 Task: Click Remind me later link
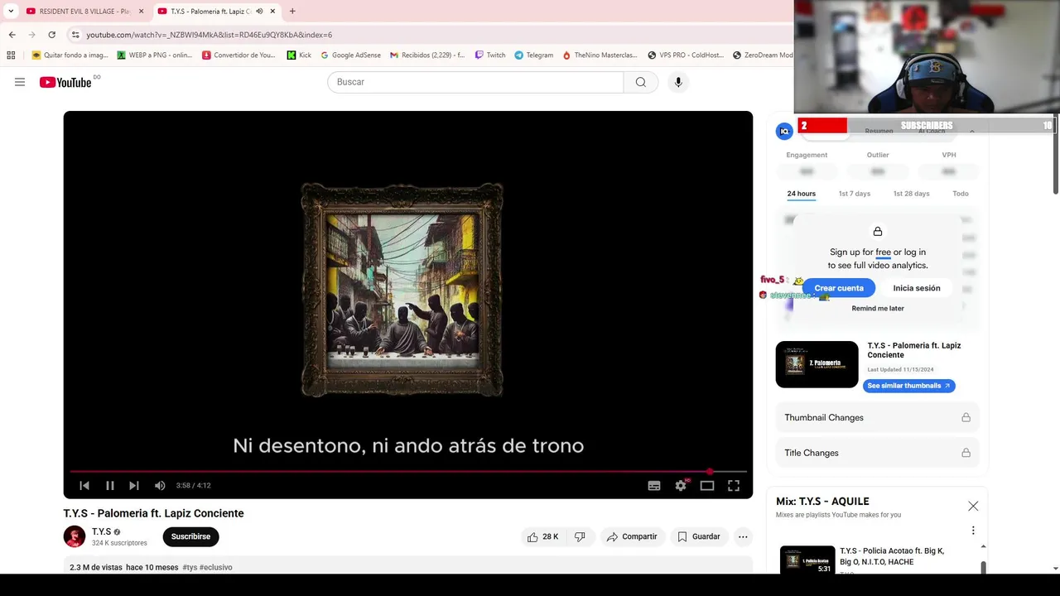[878, 309]
